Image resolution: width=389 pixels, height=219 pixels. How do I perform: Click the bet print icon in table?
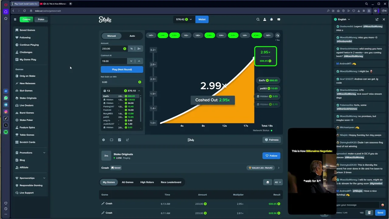coord(268,182)
